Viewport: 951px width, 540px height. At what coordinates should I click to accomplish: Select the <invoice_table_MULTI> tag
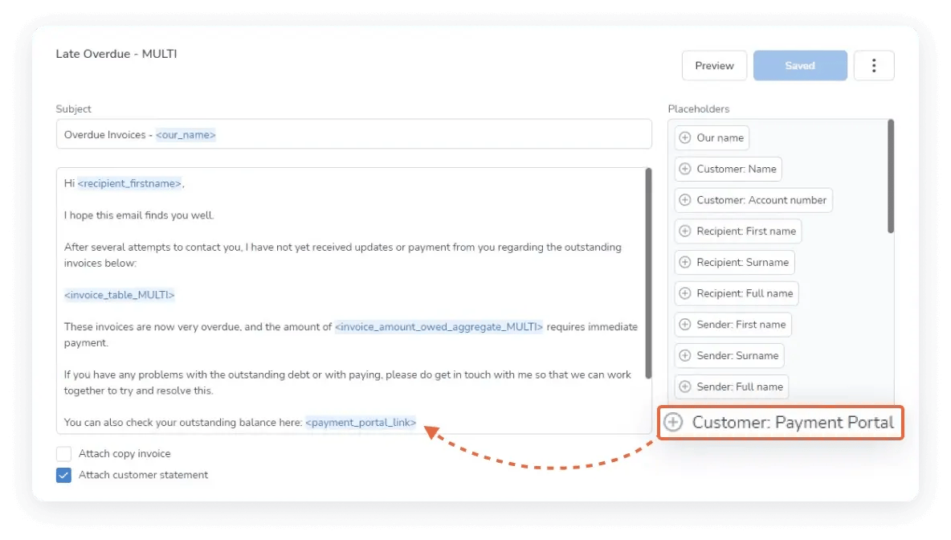pyautogui.click(x=120, y=295)
